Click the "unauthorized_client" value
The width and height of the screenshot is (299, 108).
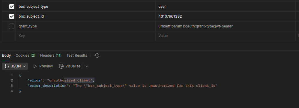click(70, 80)
